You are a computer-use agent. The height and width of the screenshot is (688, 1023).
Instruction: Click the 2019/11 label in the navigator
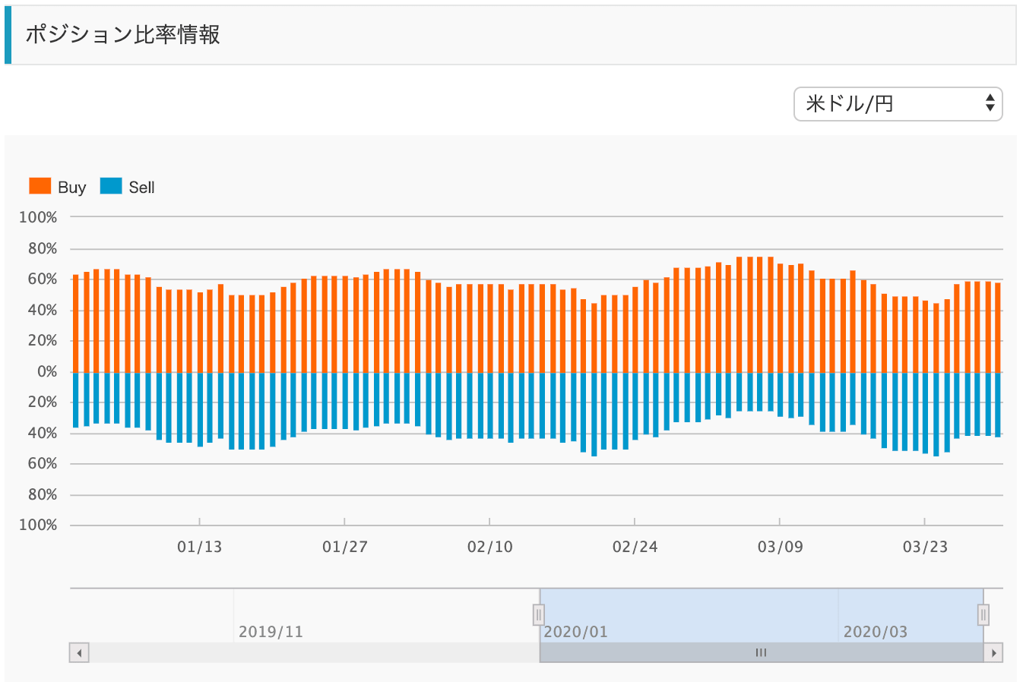[x=271, y=632]
